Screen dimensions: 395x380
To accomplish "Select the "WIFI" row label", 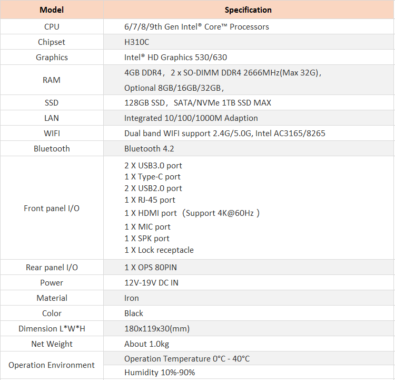I will click(52, 134).
